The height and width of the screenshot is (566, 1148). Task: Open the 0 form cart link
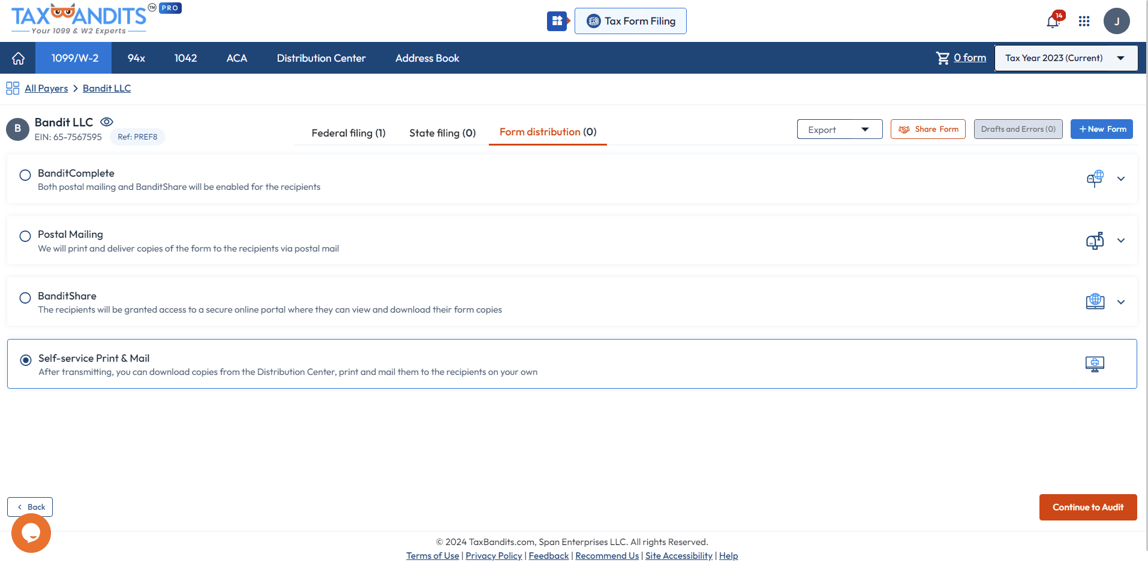(970, 57)
